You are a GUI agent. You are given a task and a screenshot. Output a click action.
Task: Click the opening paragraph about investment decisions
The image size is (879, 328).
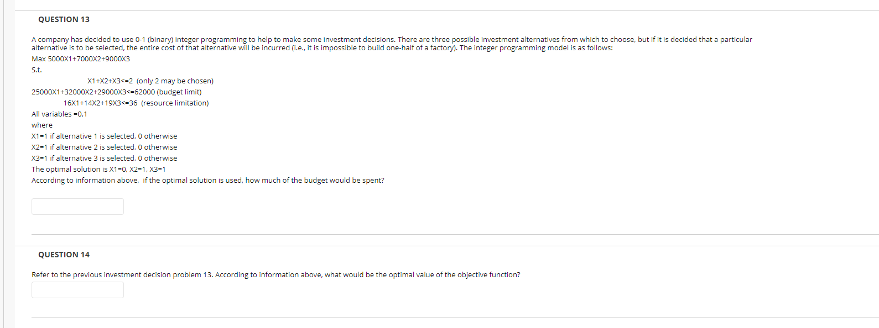pos(387,43)
